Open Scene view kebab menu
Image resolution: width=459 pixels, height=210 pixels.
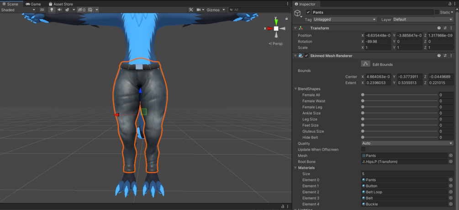287,4
